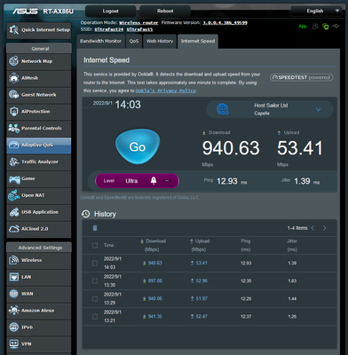Click the 940.63 download value in history
The height and width of the screenshot is (355, 348).
tap(154, 263)
